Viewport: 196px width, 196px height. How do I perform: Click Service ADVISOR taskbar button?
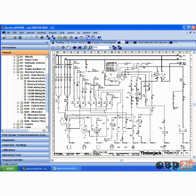(x=35, y=169)
